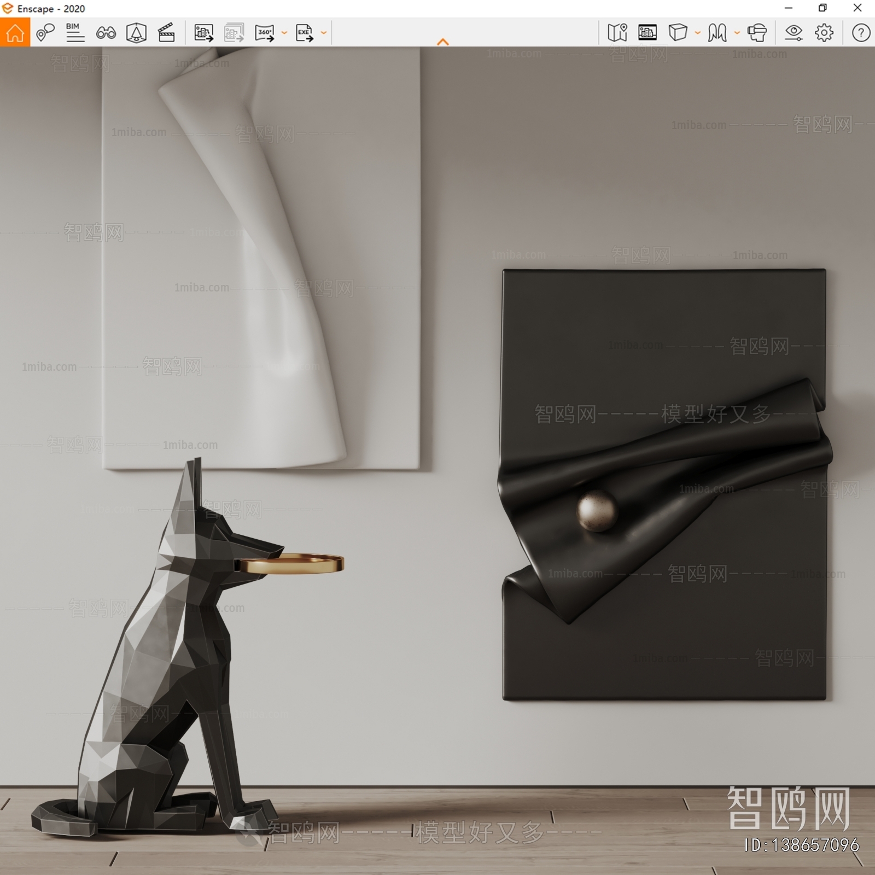Open the BIM information panel
Image resolution: width=875 pixels, height=875 pixels.
(75, 33)
